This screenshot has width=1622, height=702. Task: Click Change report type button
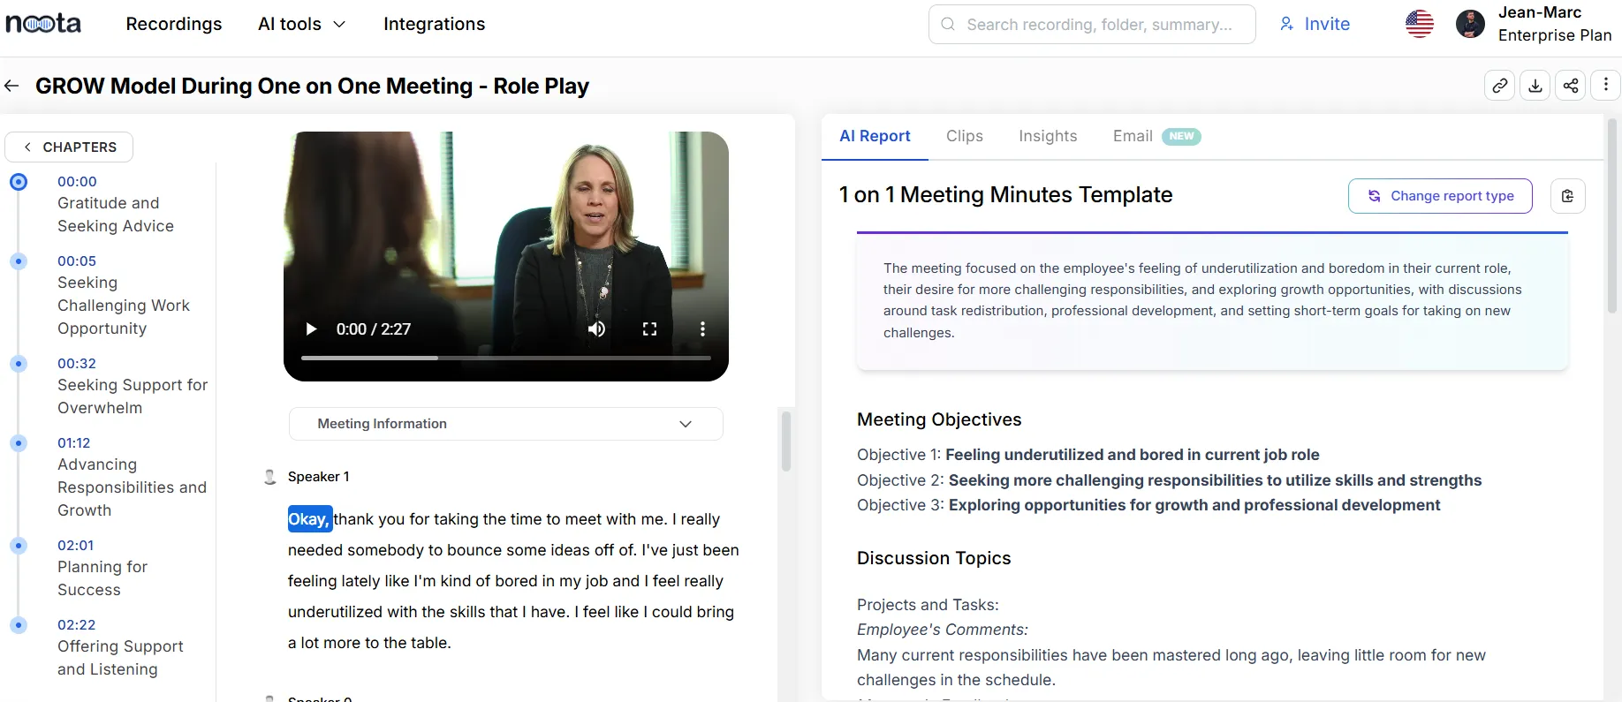[x=1440, y=196]
